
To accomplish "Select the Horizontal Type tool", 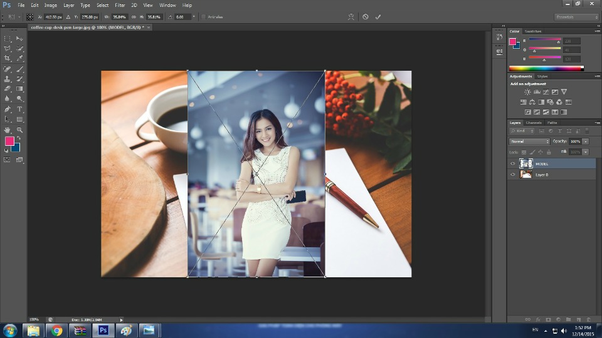I will pyautogui.click(x=19, y=109).
